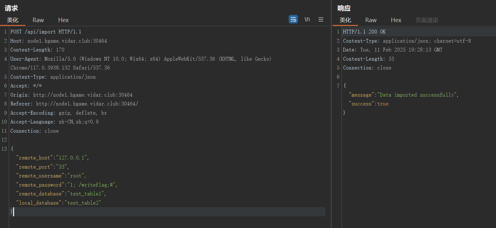Switch to request Raw tab
The image size is (496, 228).
pyautogui.click(x=38, y=20)
